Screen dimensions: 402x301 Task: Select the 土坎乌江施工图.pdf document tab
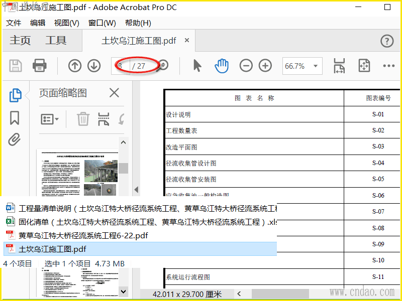click(x=139, y=41)
